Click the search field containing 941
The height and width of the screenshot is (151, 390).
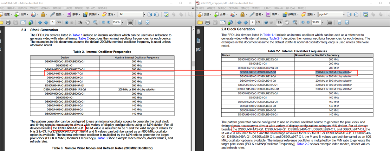coord(132,14)
